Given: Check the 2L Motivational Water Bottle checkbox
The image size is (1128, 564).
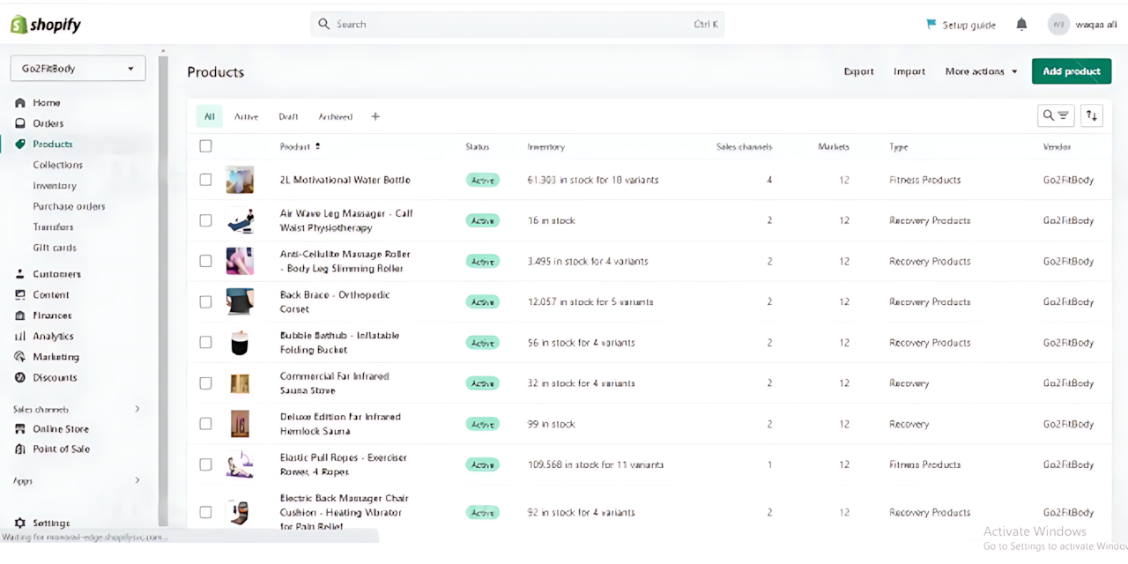Looking at the screenshot, I should [205, 180].
